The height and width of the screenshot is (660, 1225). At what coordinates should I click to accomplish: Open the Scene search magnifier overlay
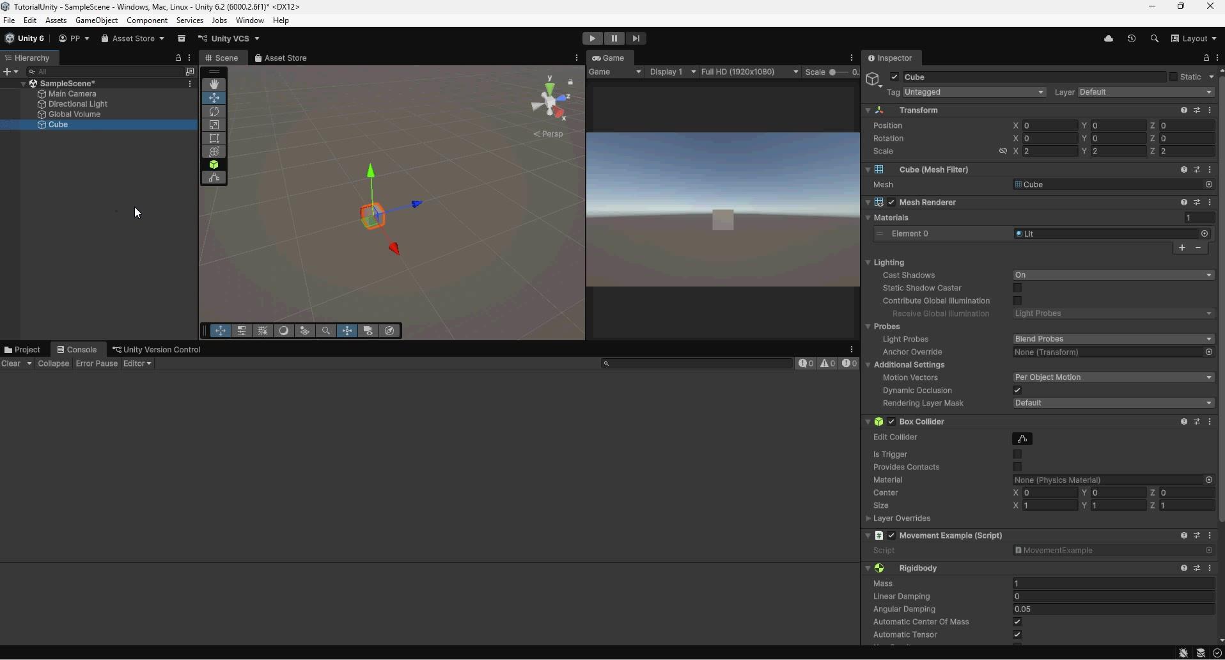[326, 331]
